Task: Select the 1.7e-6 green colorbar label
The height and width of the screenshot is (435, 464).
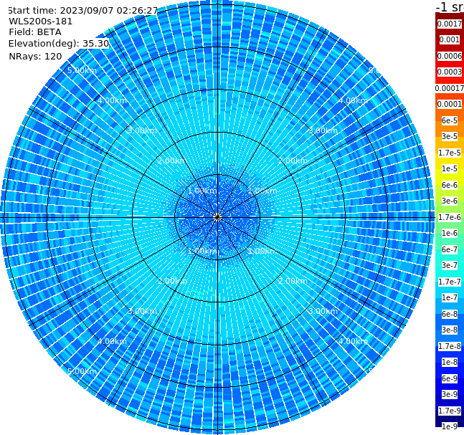Action: click(450, 217)
